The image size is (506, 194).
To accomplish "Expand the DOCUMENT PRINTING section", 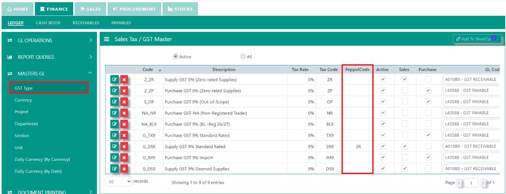I will pyautogui.click(x=50, y=191).
